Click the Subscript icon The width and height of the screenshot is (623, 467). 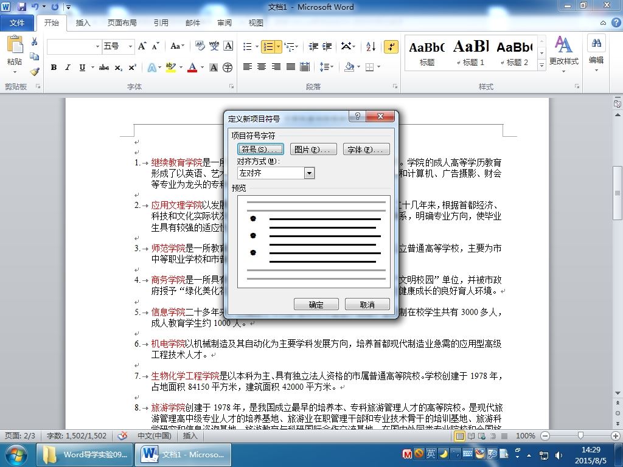click(119, 67)
